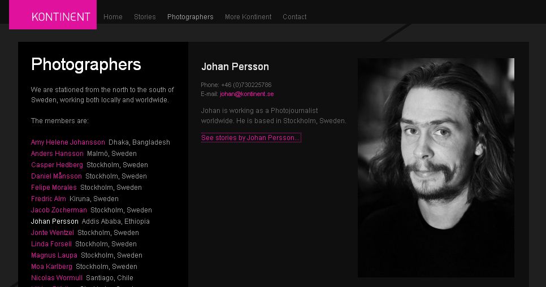
Task: Open Felipe Morales profile
Action: point(54,188)
